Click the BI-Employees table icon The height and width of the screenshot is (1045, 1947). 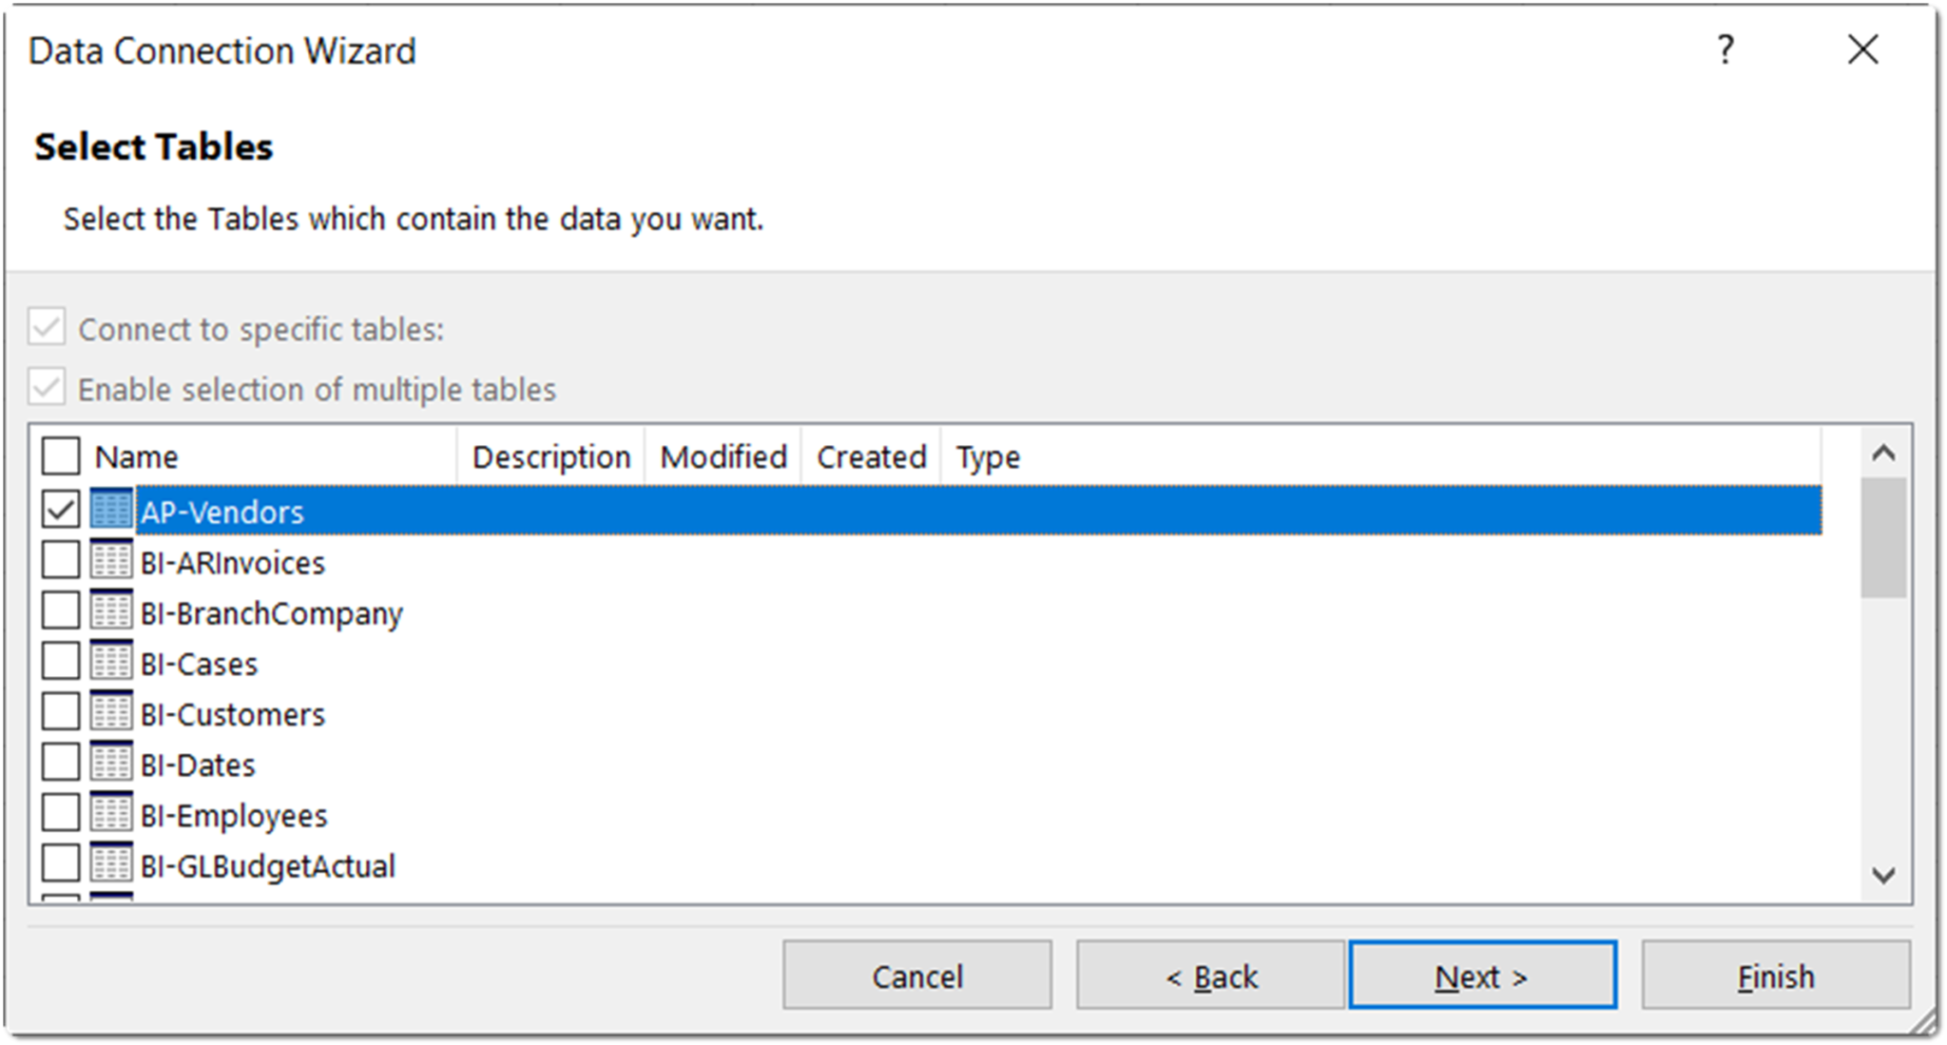point(112,814)
